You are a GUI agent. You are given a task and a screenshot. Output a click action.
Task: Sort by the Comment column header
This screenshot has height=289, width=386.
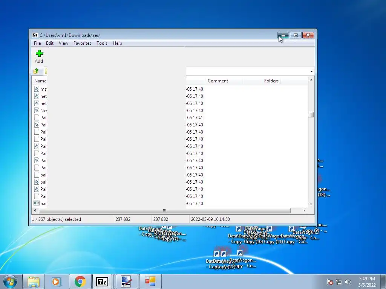(224, 81)
